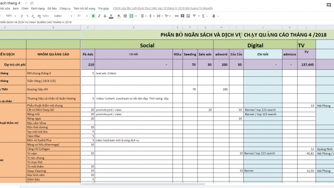Viewport: 334px width, 188px height.
Task: Toggle italic formatting
Action: pos(99,16)
